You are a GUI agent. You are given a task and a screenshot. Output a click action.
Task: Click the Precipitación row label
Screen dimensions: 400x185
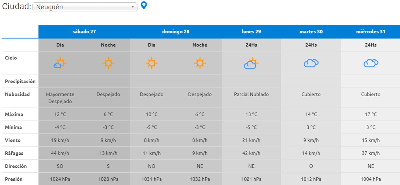pyautogui.click(x=20, y=81)
